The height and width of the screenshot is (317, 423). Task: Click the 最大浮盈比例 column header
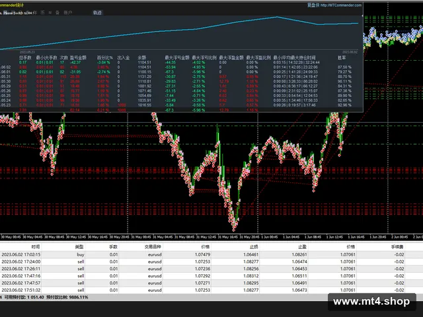coord(258,57)
